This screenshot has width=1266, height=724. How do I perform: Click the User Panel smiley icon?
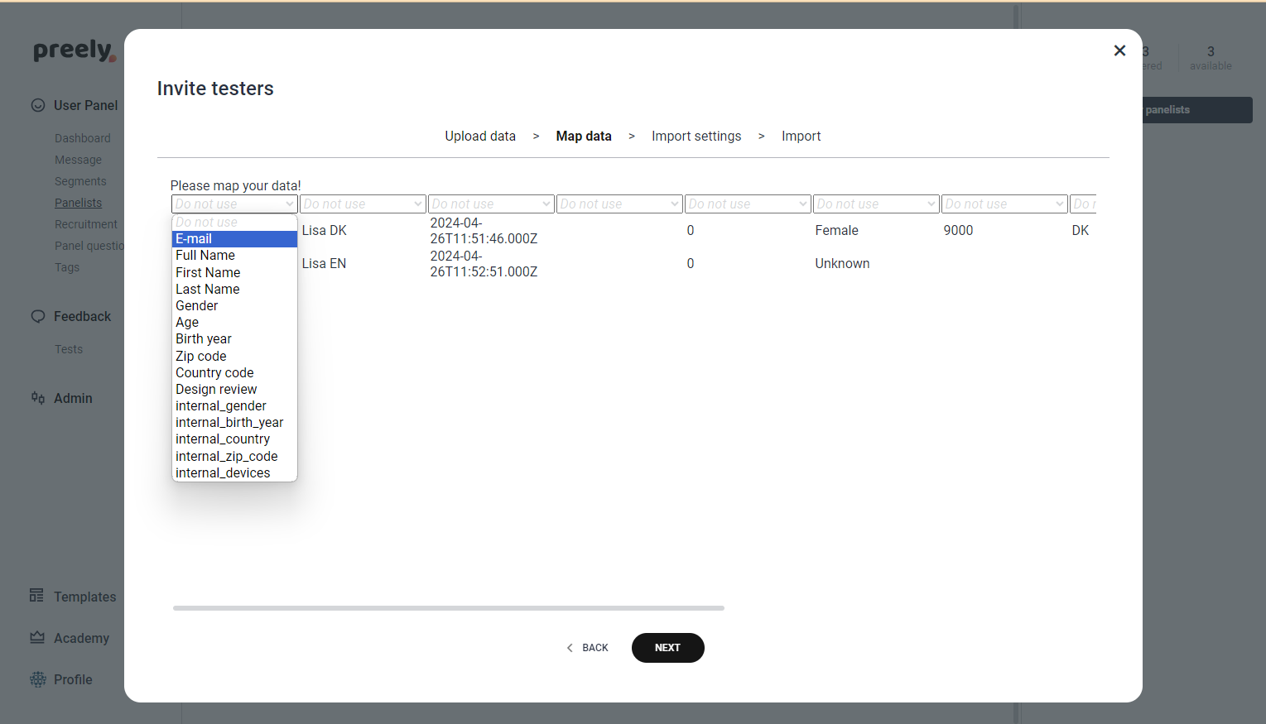tap(38, 105)
